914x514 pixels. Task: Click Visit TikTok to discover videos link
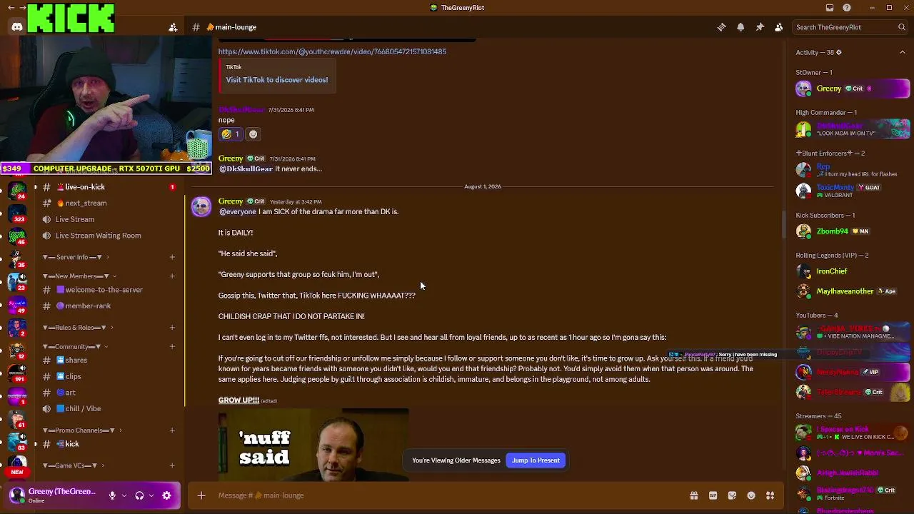pyautogui.click(x=277, y=80)
